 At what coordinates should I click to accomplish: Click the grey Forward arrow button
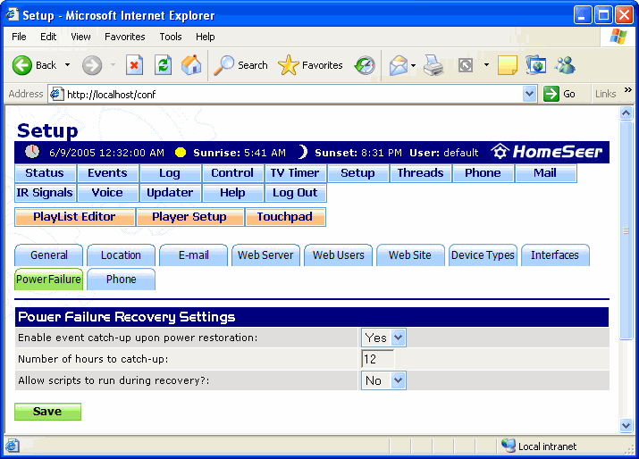pos(92,65)
